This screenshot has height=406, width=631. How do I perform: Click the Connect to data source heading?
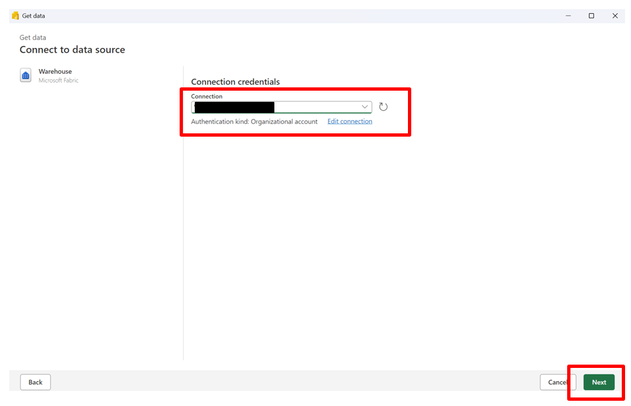tap(72, 49)
